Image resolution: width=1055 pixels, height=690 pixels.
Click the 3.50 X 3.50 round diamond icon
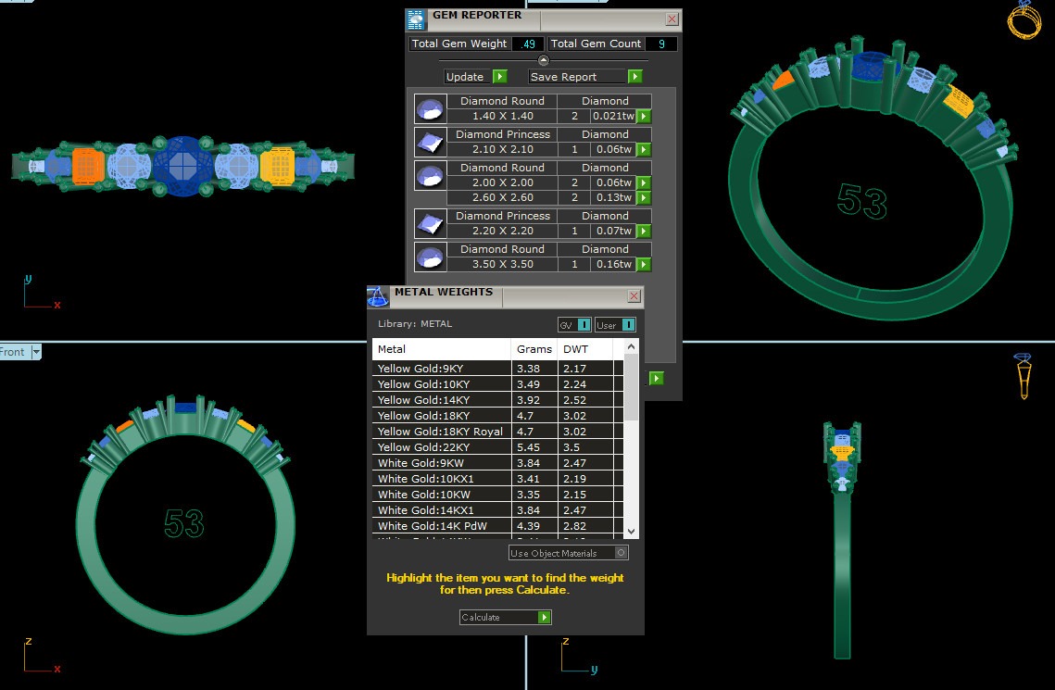(x=428, y=257)
